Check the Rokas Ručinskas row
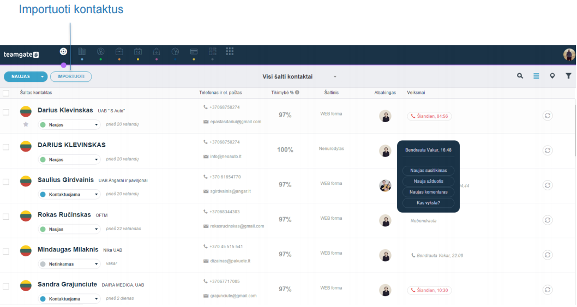The width and height of the screenshot is (577, 307). [6, 216]
